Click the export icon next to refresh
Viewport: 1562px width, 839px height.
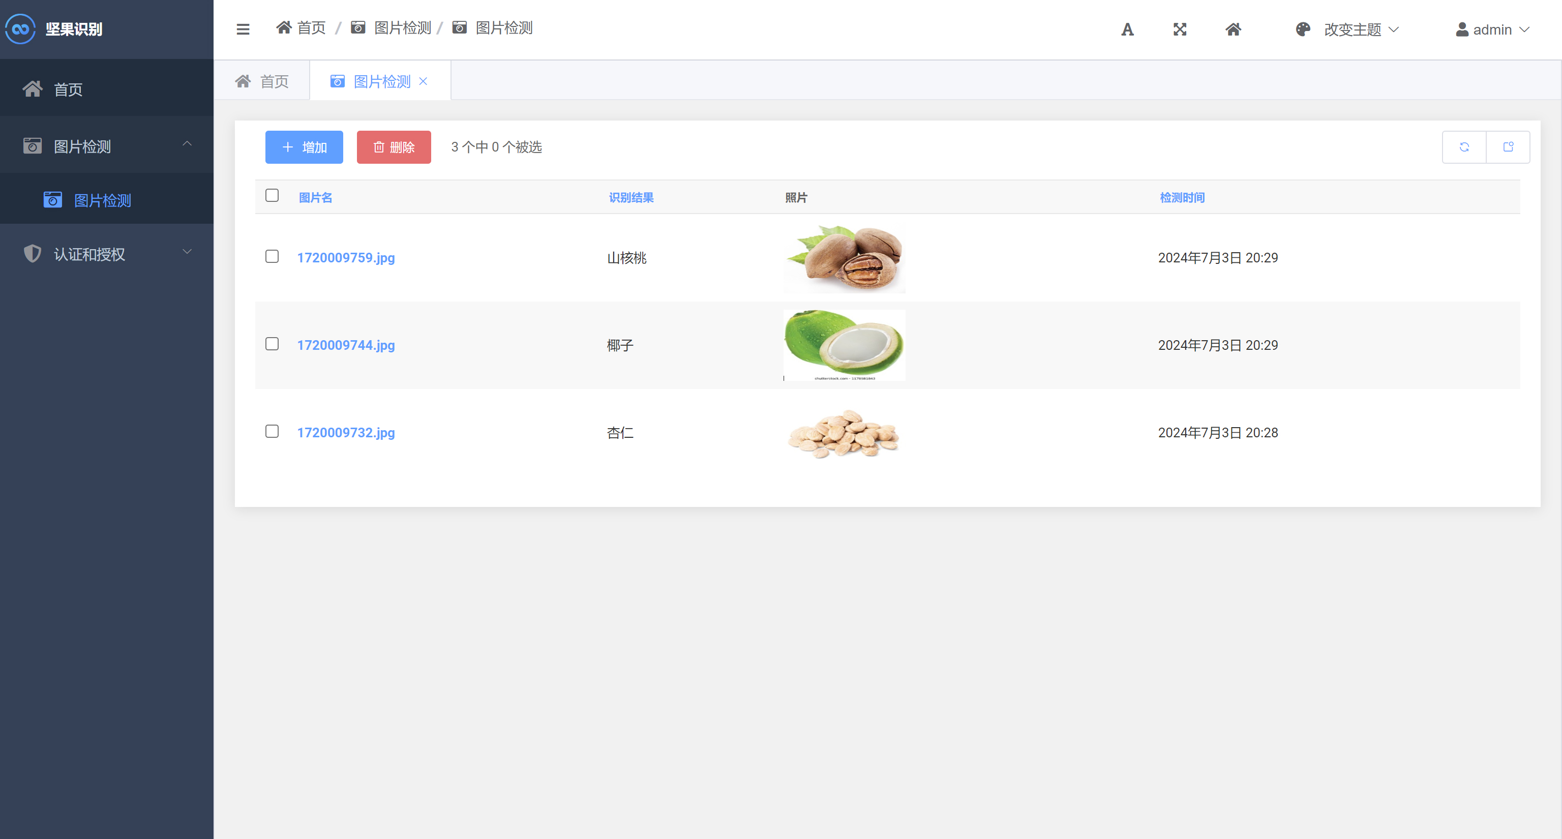coord(1508,147)
